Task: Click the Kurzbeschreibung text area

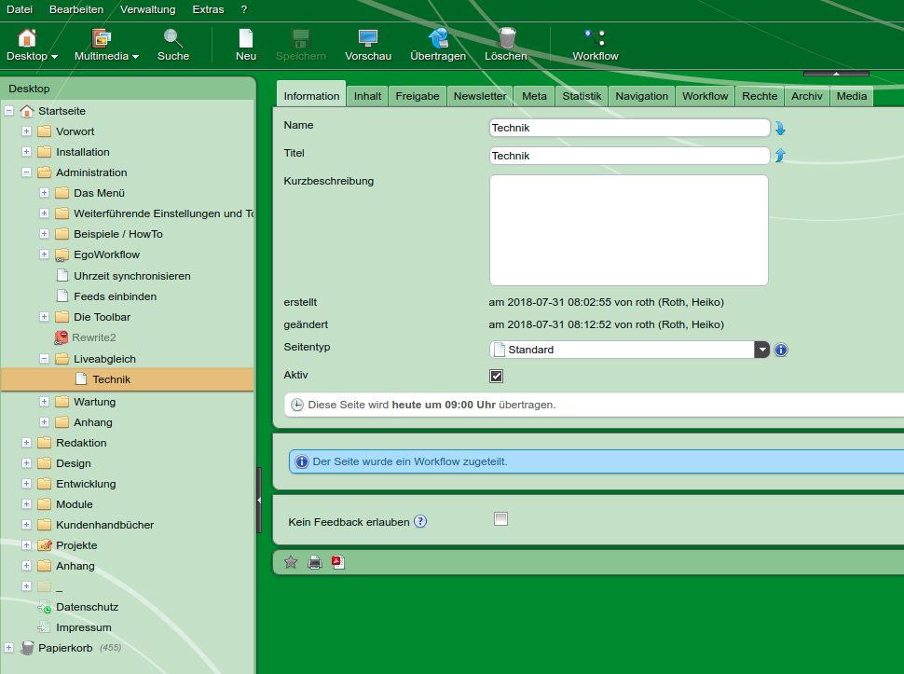Action: point(629,230)
